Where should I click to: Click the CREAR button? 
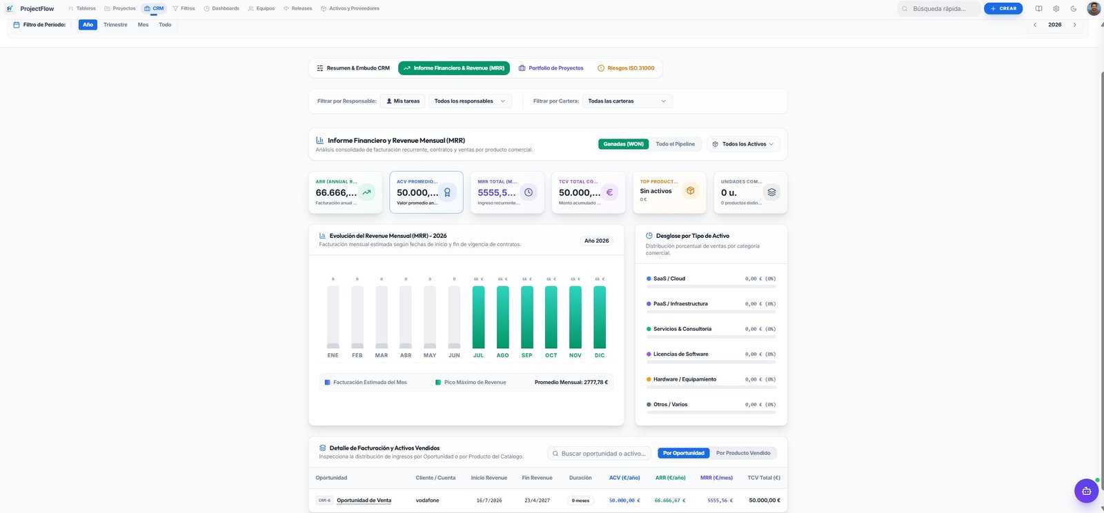click(1003, 8)
